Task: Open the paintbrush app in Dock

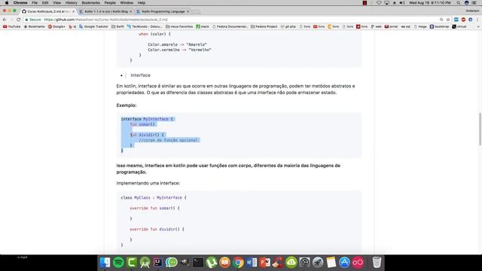Action: tap(278, 263)
